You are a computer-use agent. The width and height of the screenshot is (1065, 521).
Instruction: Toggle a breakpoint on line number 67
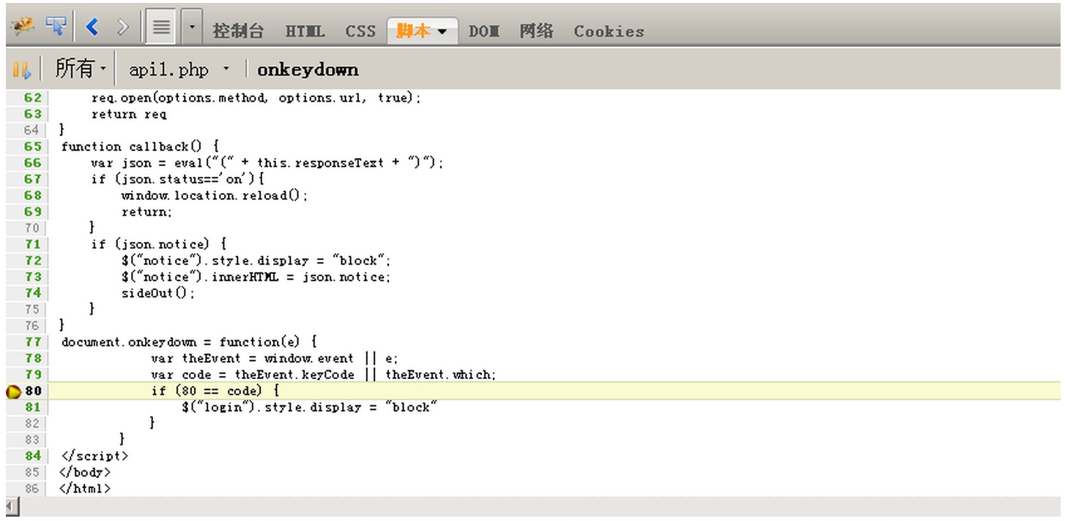(x=33, y=179)
